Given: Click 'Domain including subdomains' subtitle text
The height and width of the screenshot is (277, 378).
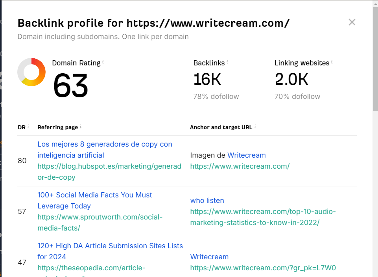Looking at the screenshot, I should (x=103, y=37).
